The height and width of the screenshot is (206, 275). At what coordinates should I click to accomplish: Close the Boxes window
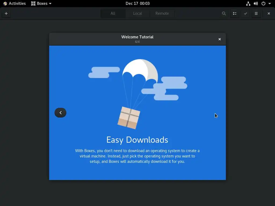(269, 13)
